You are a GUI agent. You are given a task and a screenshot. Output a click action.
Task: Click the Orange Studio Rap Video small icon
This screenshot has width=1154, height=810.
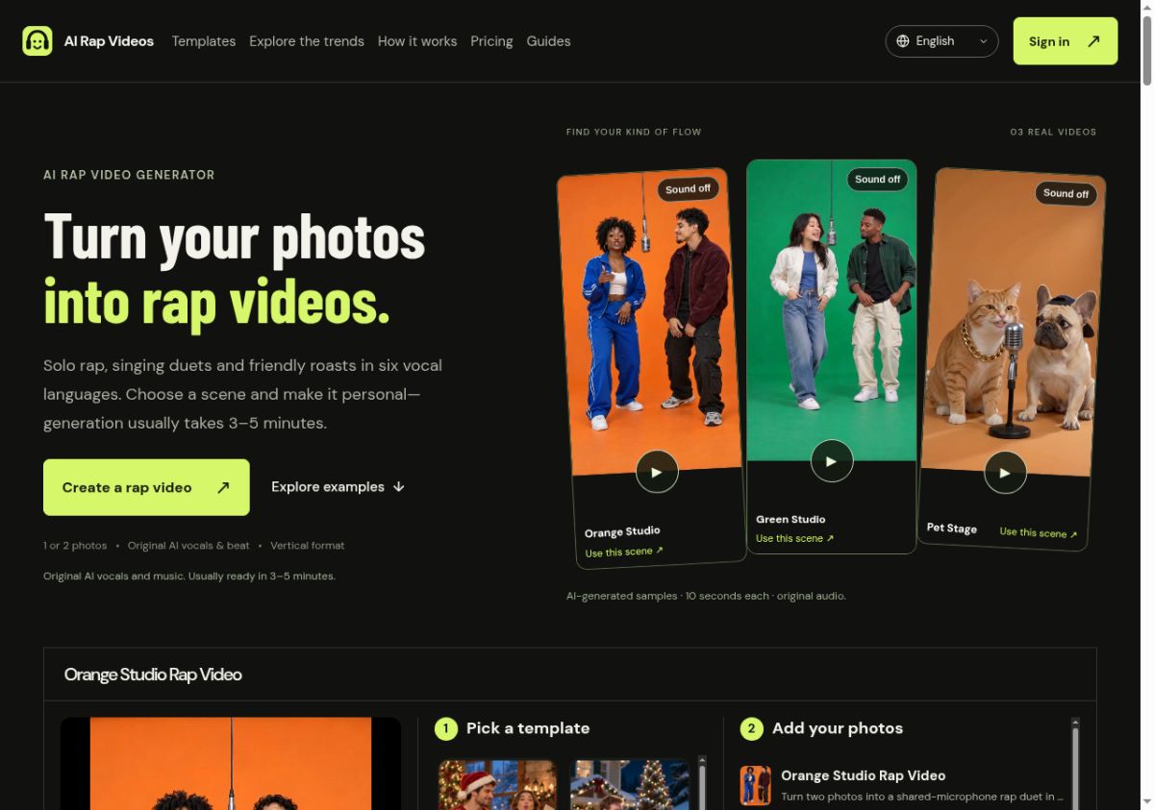pos(756,785)
